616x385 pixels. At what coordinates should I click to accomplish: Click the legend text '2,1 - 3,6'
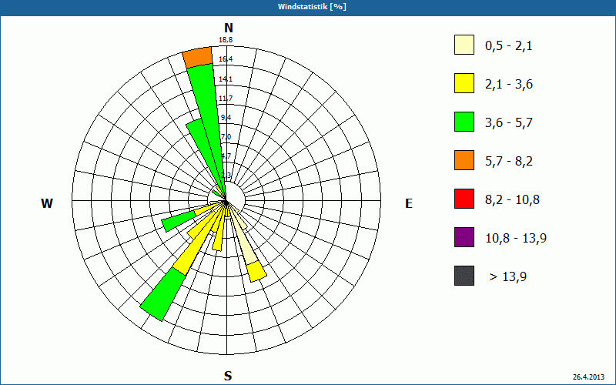tap(509, 85)
